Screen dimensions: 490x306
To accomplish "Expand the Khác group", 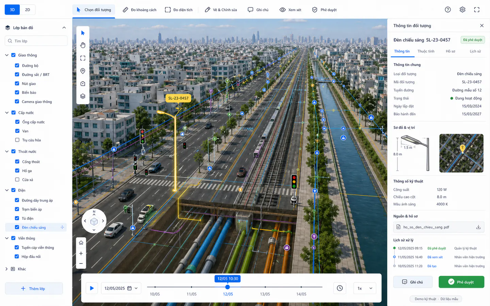I will point(6,269).
